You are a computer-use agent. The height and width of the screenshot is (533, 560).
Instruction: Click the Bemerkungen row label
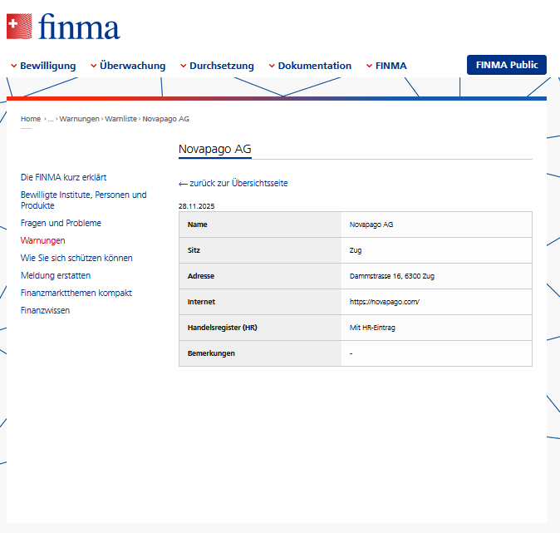(x=211, y=353)
